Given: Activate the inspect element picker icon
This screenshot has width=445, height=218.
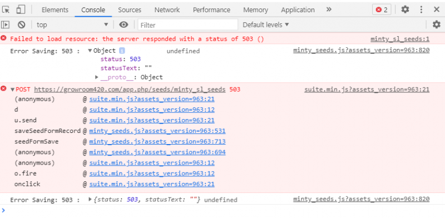Looking at the screenshot, I should pyautogui.click(x=6, y=9).
